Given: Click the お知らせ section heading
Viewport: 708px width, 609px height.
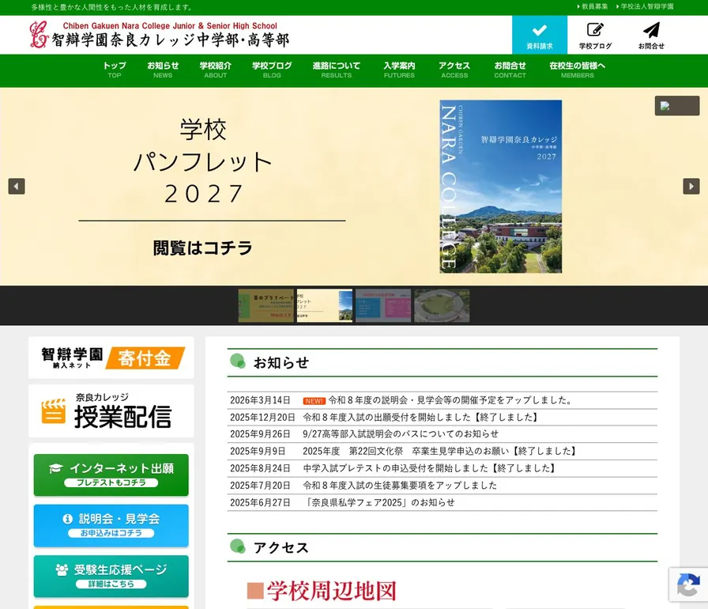Looking at the screenshot, I should coord(281,362).
